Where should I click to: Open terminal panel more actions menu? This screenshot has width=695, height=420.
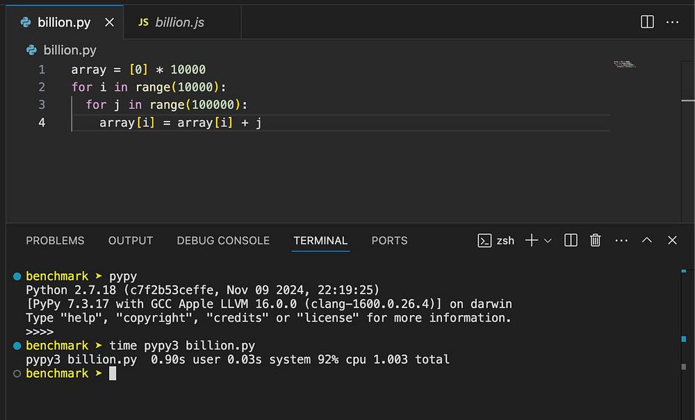click(x=621, y=240)
